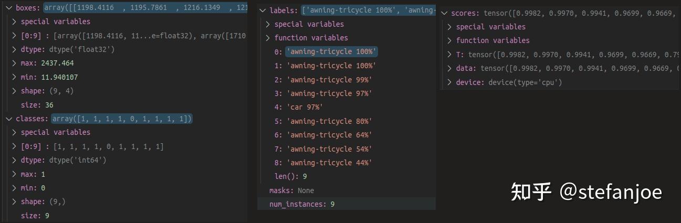Collapse the boxes array variable
Viewport: 681px width, 223px height.
click(8, 8)
